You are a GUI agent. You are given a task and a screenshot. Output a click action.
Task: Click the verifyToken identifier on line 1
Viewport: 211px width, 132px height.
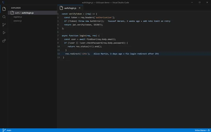point(75,14)
